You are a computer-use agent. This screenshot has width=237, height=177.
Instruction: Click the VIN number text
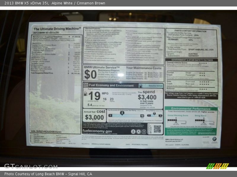point(46,132)
